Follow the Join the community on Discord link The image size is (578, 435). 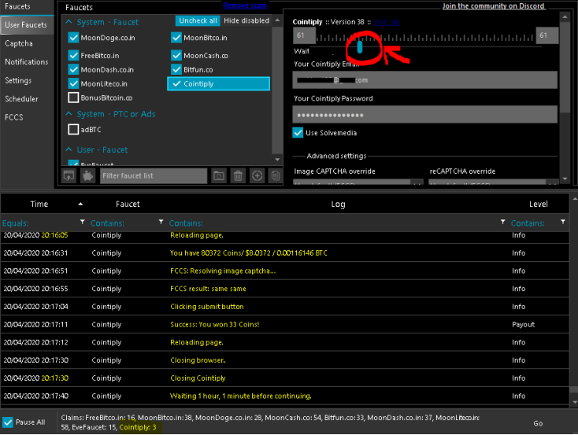(x=495, y=6)
